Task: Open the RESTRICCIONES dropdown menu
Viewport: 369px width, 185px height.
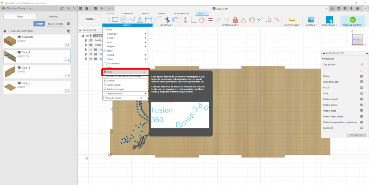Action: pos(231,25)
